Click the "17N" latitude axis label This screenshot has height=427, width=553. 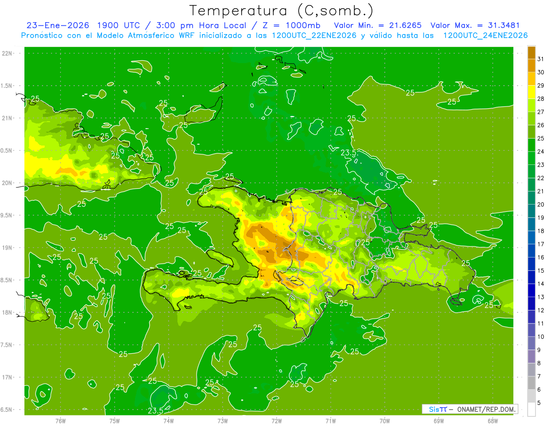click(7, 377)
